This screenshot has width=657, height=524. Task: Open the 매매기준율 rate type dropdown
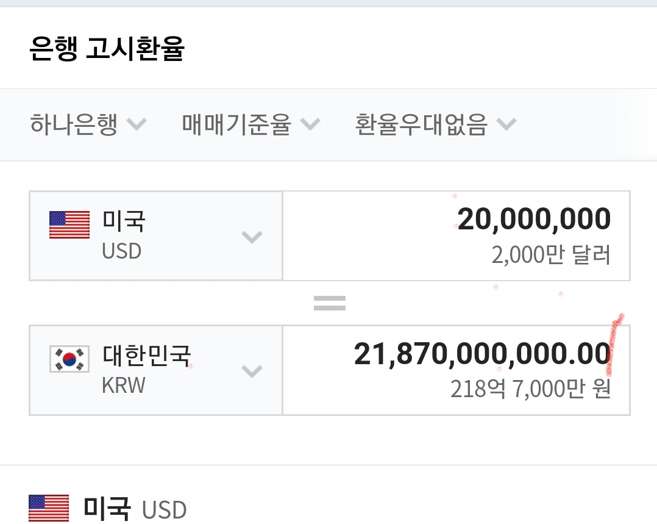(x=236, y=124)
